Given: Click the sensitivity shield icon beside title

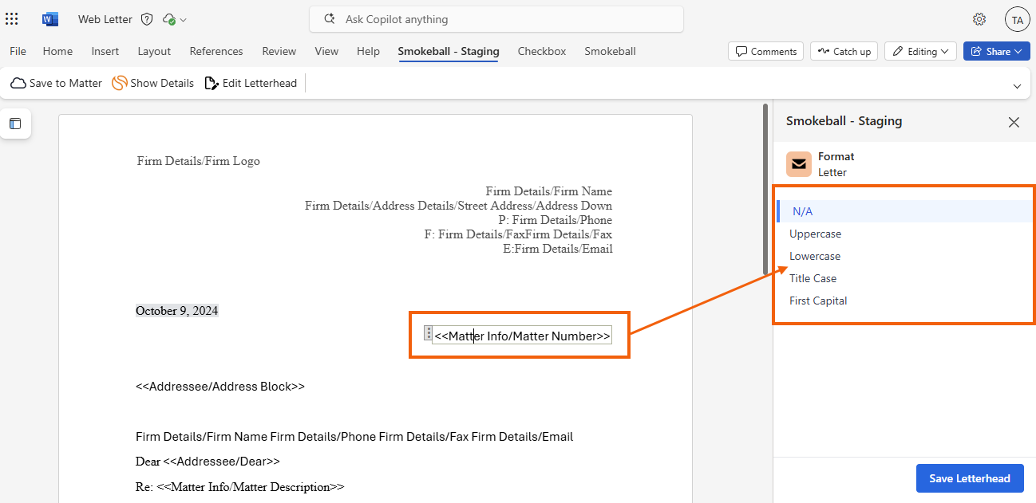Looking at the screenshot, I should 146,19.
